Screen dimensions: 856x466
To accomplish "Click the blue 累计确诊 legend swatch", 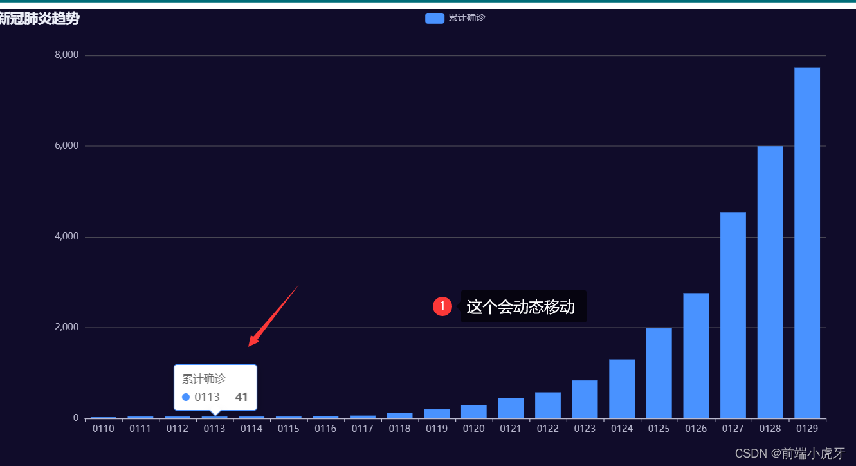I will pyautogui.click(x=435, y=18).
